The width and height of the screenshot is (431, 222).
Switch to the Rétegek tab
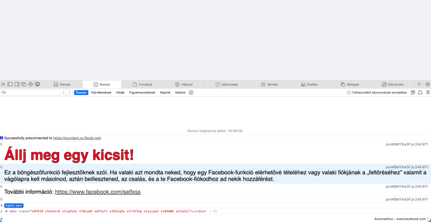[350, 84]
